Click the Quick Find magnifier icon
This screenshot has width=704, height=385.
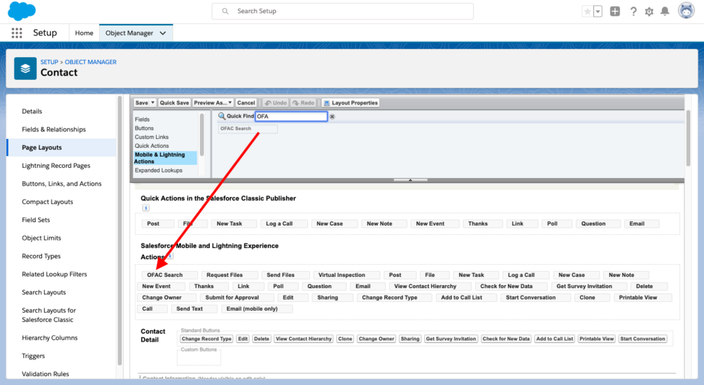[x=222, y=116]
